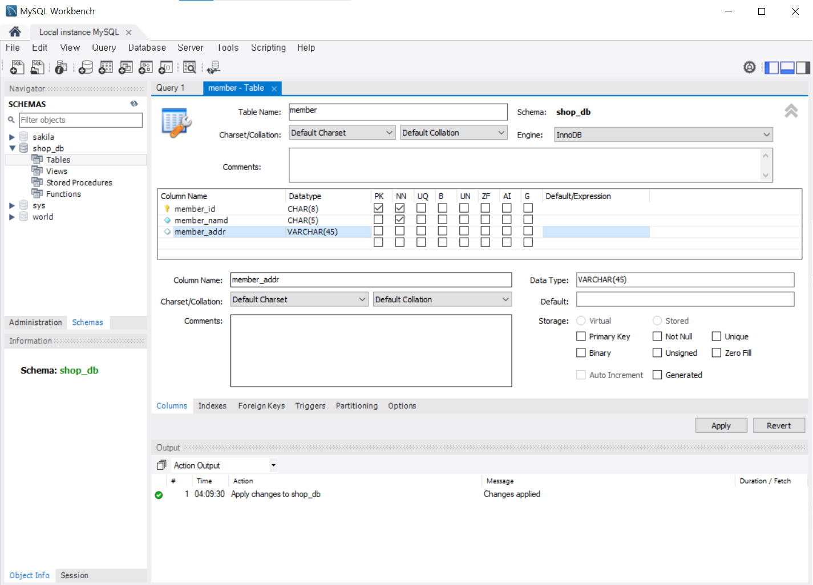Select the sakila schema icon
813x585 pixels.
click(x=24, y=137)
